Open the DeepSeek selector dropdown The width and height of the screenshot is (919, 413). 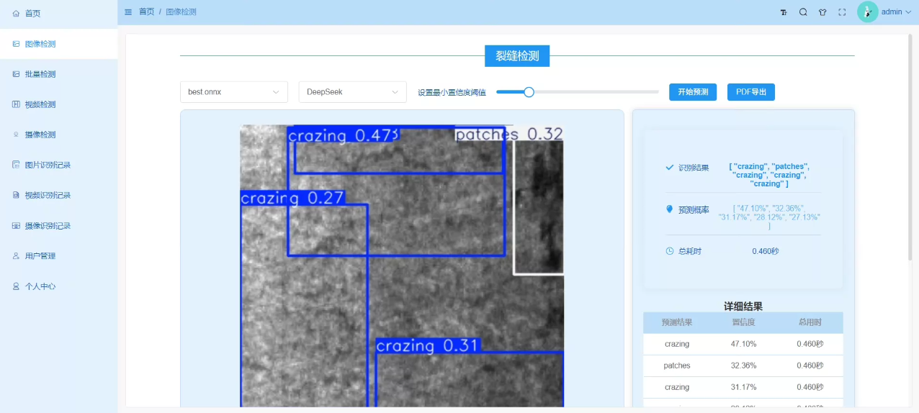coord(352,92)
